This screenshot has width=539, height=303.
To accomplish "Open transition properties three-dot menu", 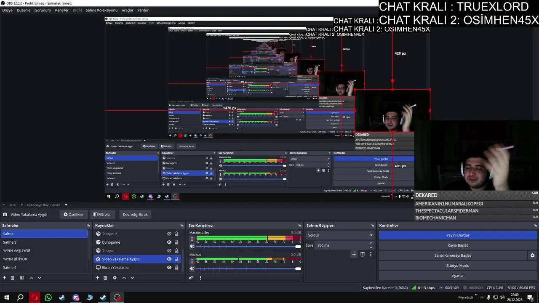I will pyautogui.click(x=371, y=254).
